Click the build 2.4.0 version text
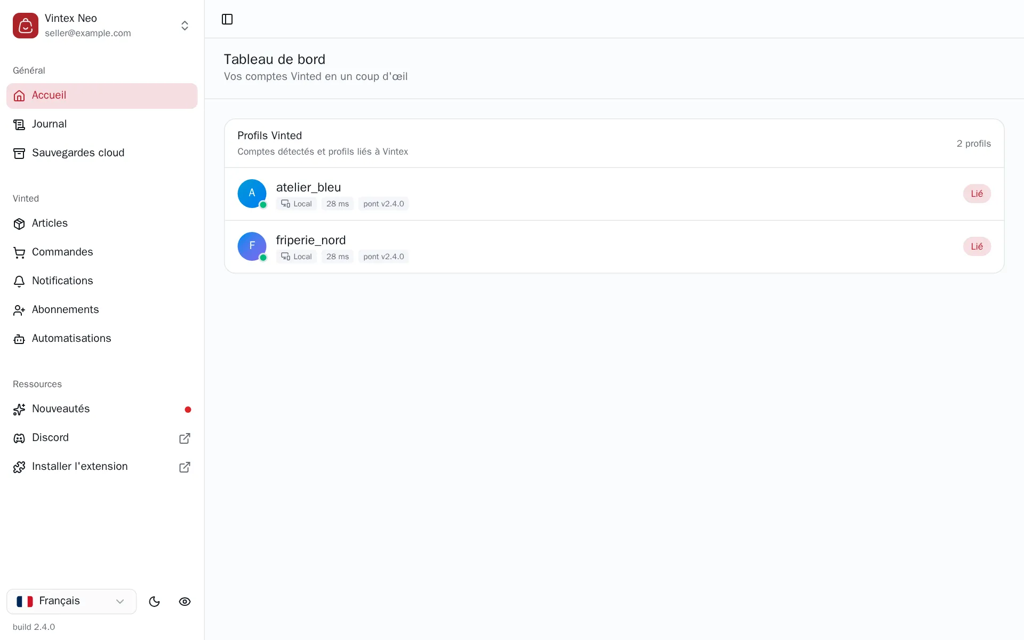Screen dimensions: 1024x640 click(34, 627)
